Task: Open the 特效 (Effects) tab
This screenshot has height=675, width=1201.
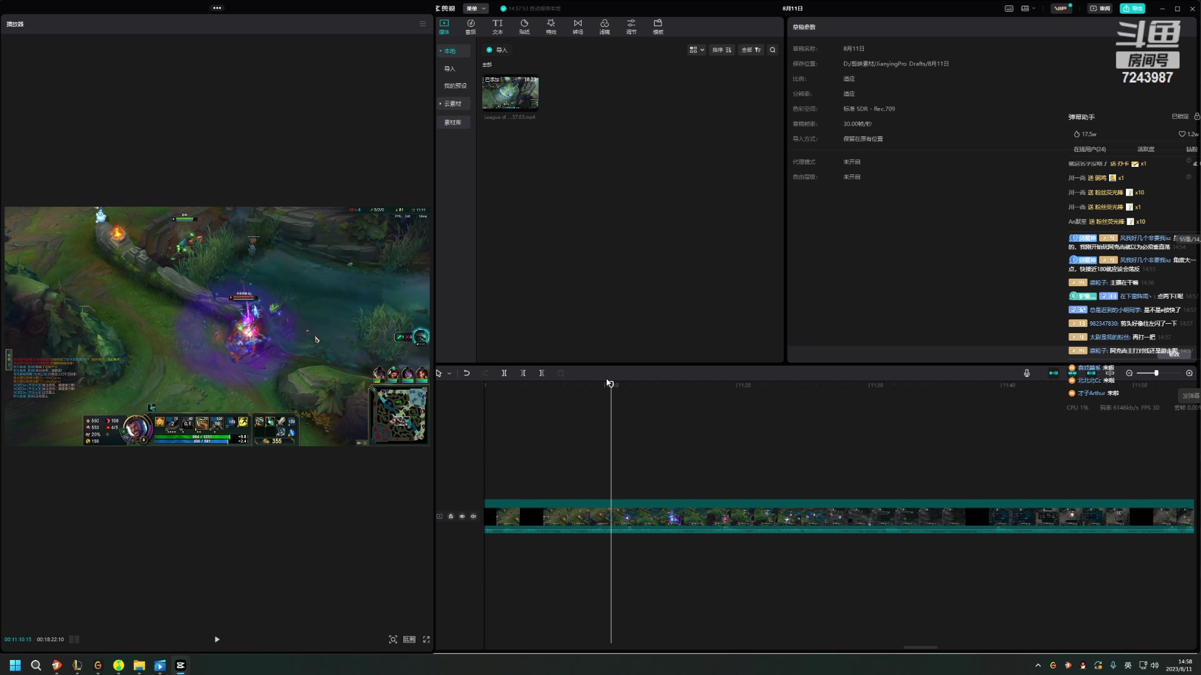Action: coord(551,27)
